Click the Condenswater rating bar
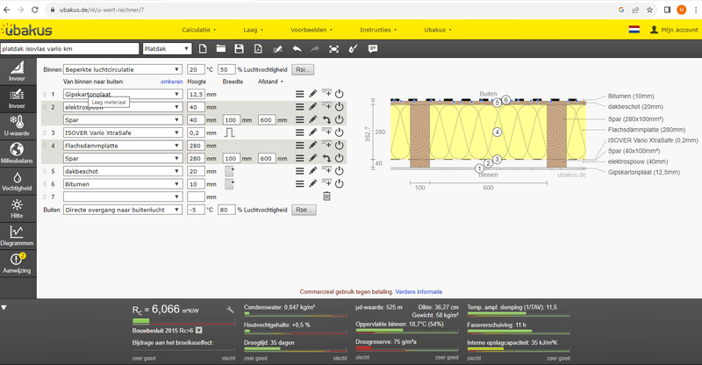702x365 pixels. tap(295, 314)
